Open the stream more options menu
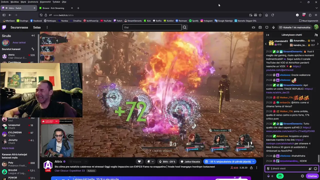320x180 pixels. click(x=256, y=168)
